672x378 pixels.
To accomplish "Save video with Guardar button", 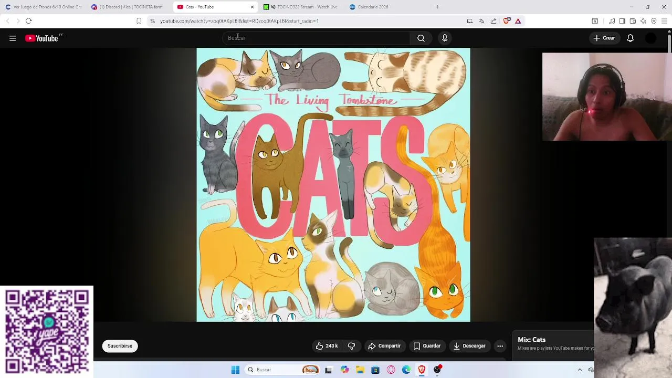I will pyautogui.click(x=427, y=346).
